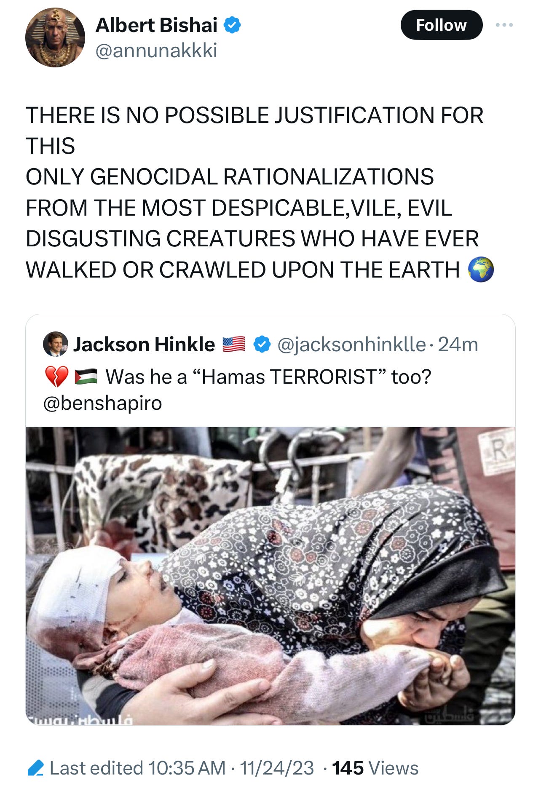Screen dimensions: 541x788
Task: Open the 145 Views analytics
Action: (375, 768)
